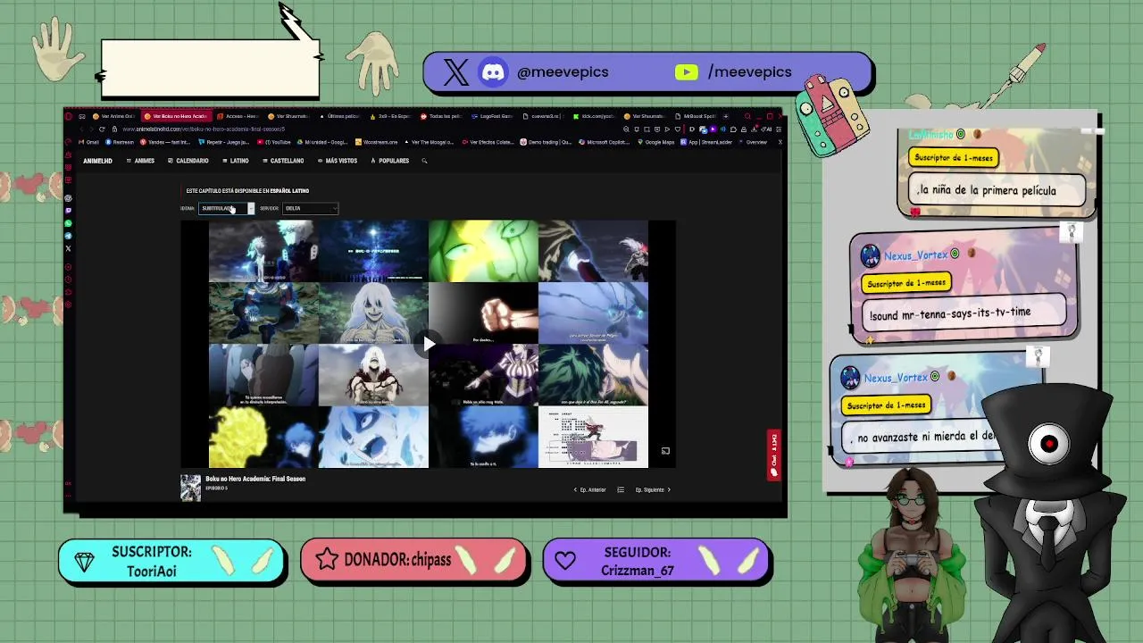Click the Discord icon in overlay banner
1143x643 pixels.
click(493, 72)
